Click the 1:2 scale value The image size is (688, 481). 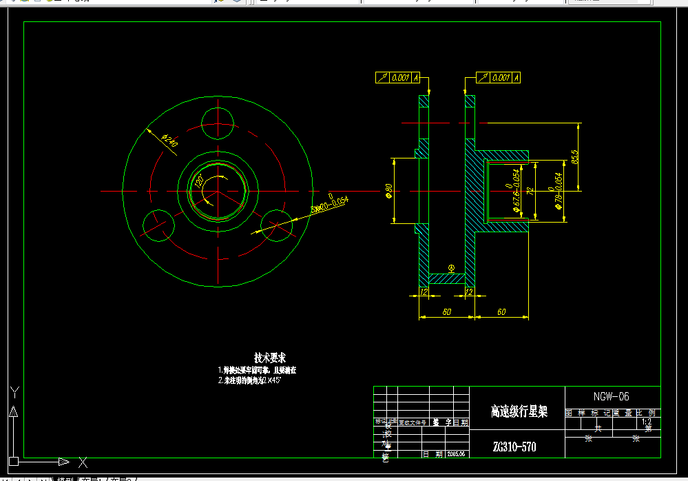point(646,422)
